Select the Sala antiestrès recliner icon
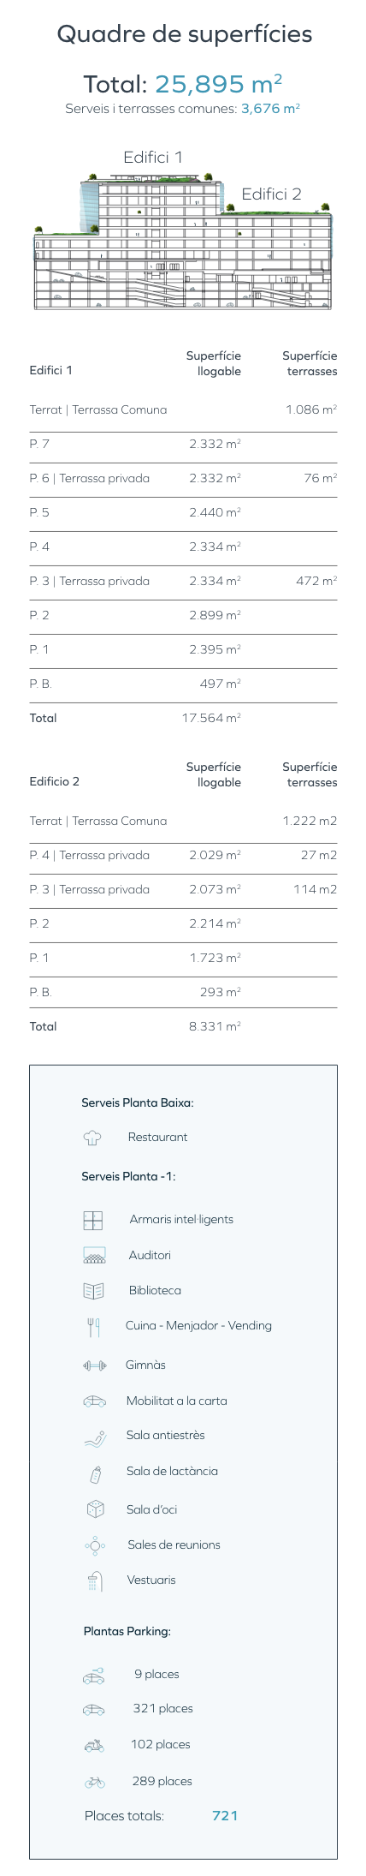Screen dimensions: 366x1876 pyautogui.click(x=94, y=1438)
